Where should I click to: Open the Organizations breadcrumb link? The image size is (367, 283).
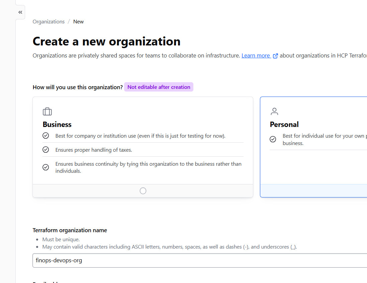[49, 22]
